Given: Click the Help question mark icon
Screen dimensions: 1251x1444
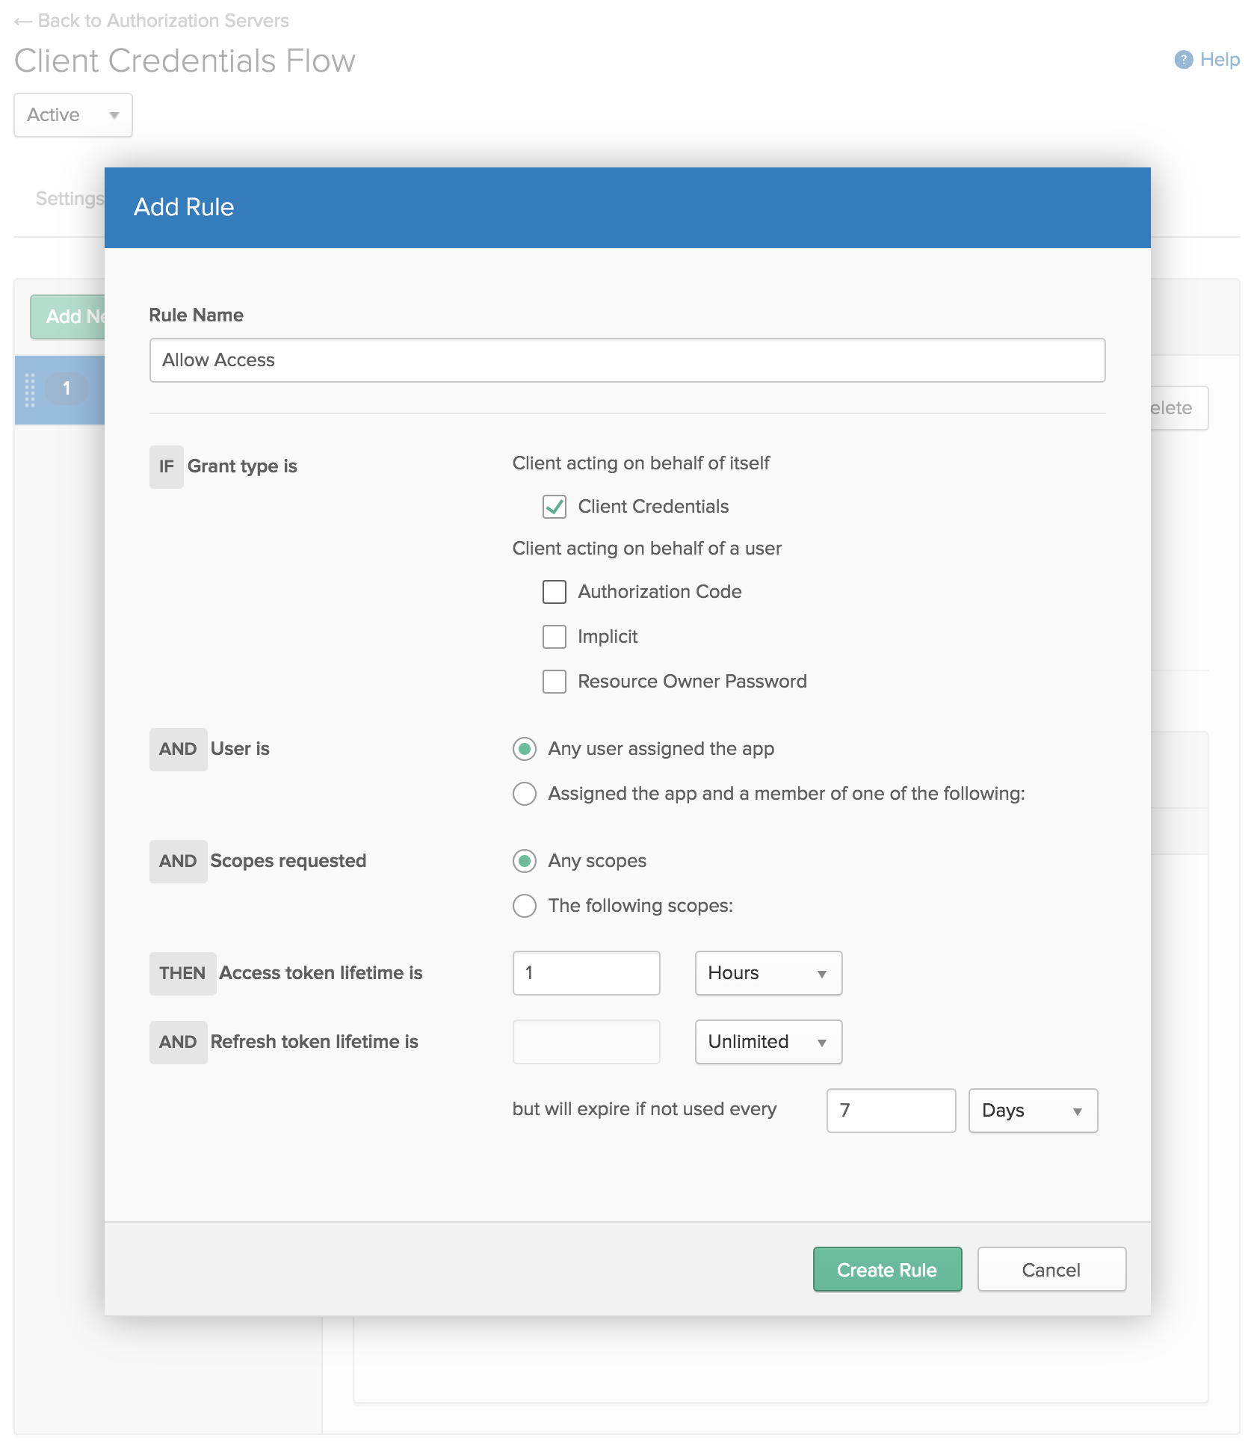Looking at the screenshot, I should [x=1183, y=60].
